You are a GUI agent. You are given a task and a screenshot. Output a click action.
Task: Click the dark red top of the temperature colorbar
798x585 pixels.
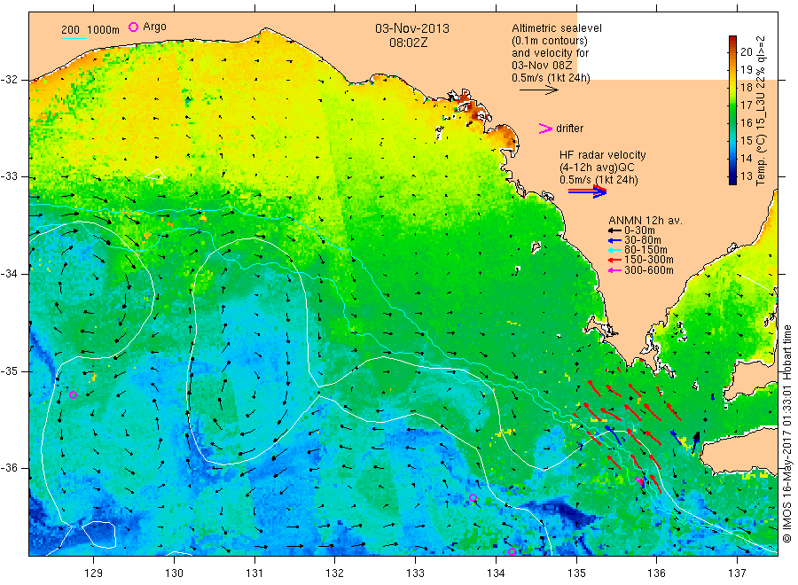click(x=733, y=39)
